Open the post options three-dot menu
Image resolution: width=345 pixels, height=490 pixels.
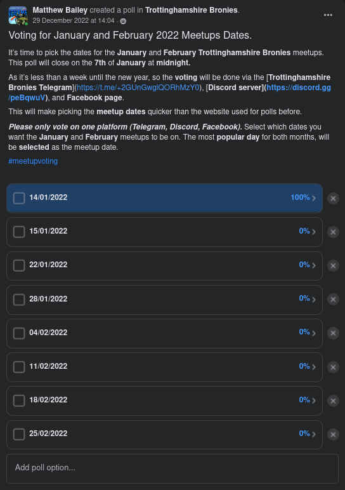tap(328, 15)
